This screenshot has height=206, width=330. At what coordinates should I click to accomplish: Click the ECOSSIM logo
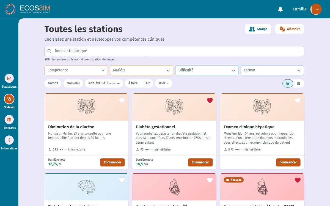pos(28,9)
